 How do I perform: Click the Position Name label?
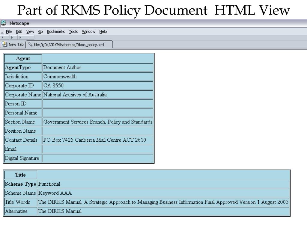coord(20,131)
